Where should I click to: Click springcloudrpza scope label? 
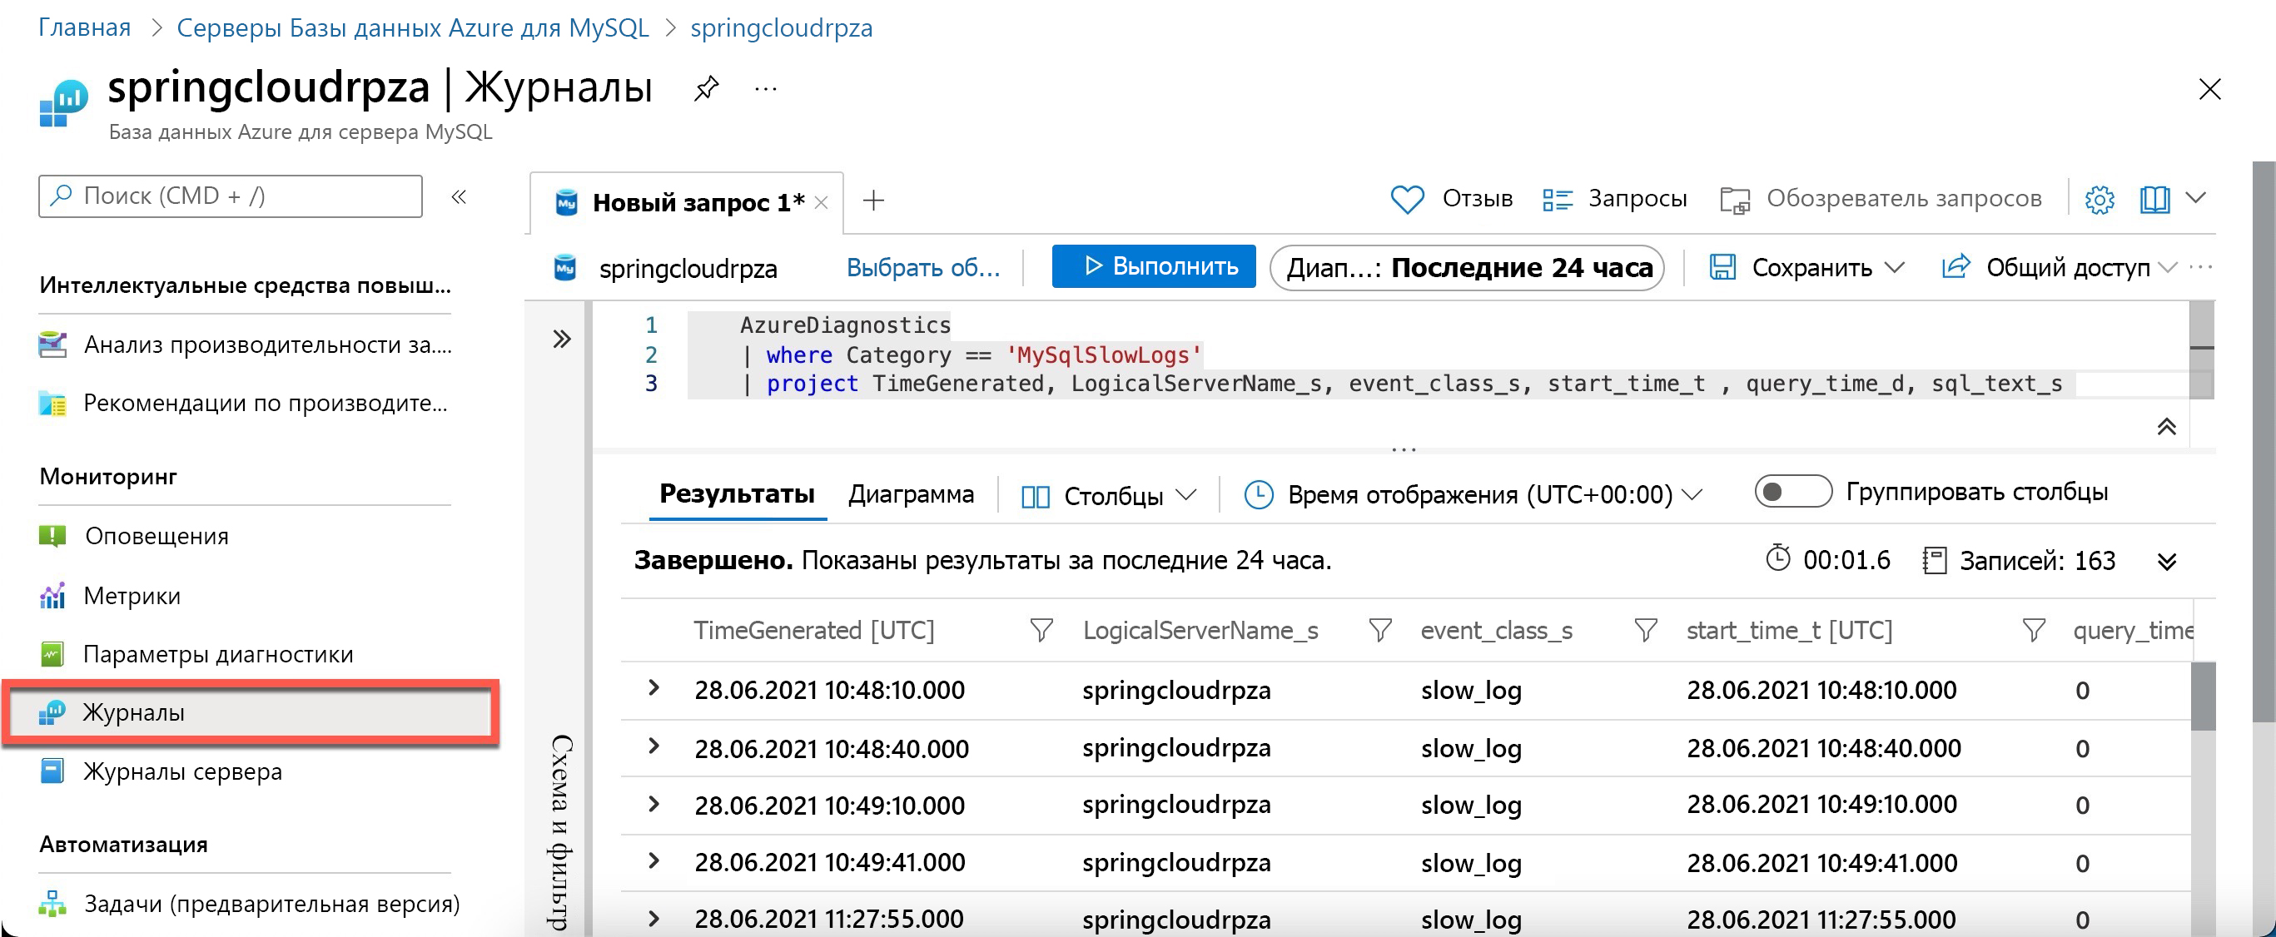(x=688, y=269)
